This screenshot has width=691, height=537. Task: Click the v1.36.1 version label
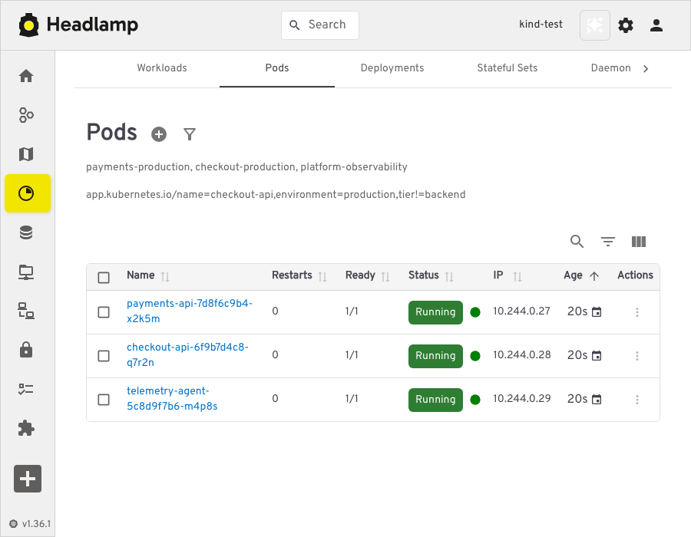(x=36, y=523)
